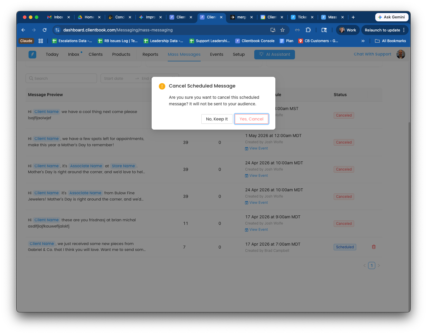Viewport: 427px width, 334px height.
Task: Open RB Issues Log bookmark
Action: click(x=118, y=41)
